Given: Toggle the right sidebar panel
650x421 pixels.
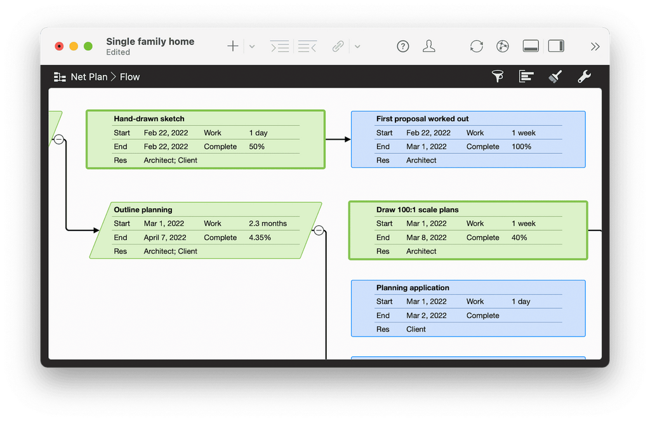Looking at the screenshot, I should 556,46.
